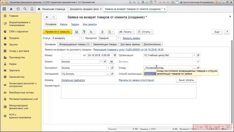
Task: Open the Реализация товаров и услуг document link
Action: tap(128, 49)
